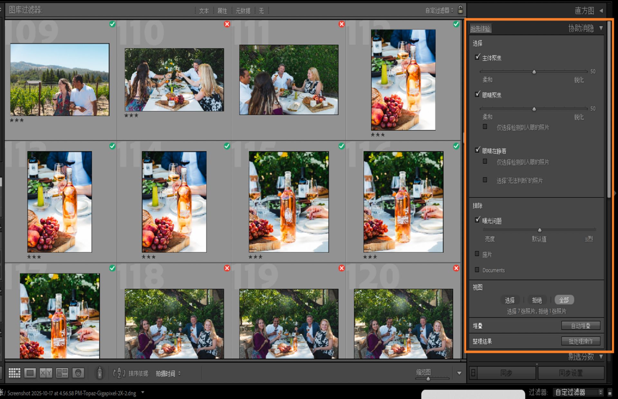Toggle the 曝光问题 checkbox
Screen dimensions: 618x399
[477, 220]
